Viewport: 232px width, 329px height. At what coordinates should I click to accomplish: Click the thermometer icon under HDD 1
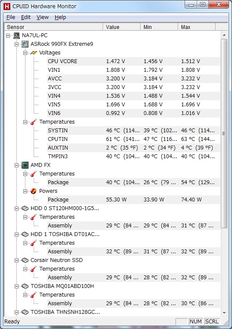tap(34, 243)
